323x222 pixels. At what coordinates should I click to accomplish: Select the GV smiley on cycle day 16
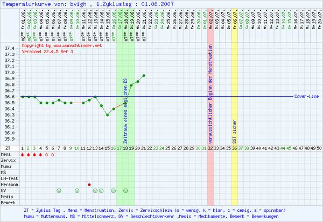(x=113, y=190)
